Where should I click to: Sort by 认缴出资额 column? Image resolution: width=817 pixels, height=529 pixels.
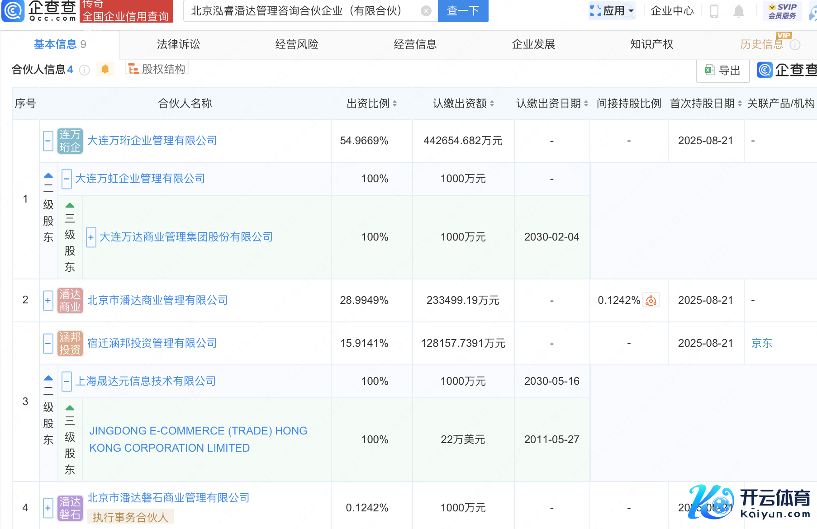[463, 104]
